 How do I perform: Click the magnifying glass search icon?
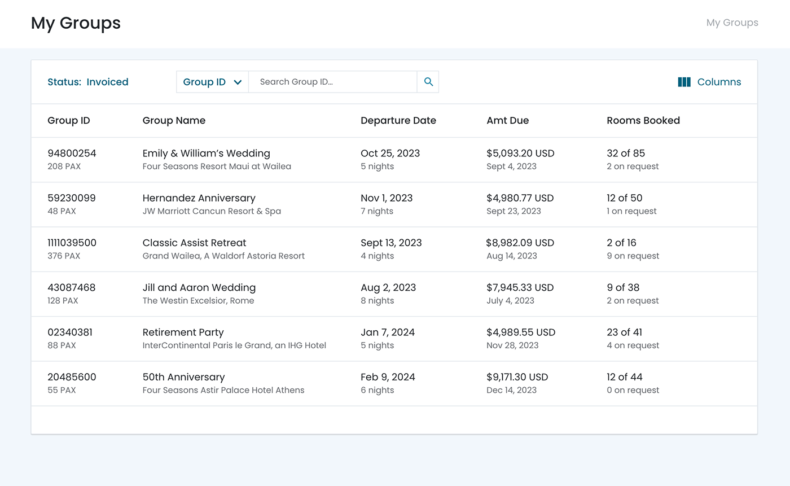pos(428,82)
